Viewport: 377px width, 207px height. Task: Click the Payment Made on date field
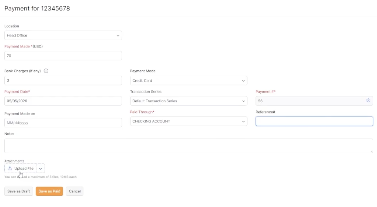[x=63, y=122]
